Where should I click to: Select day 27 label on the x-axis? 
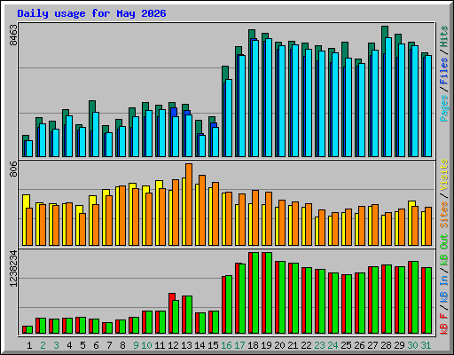(372, 345)
